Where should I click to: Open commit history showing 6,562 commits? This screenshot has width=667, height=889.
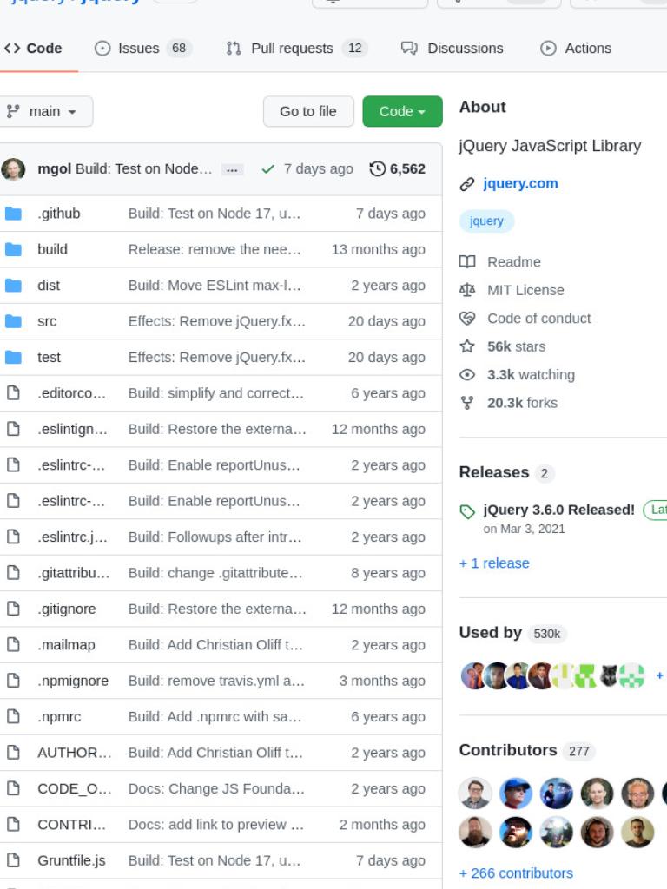click(x=397, y=169)
